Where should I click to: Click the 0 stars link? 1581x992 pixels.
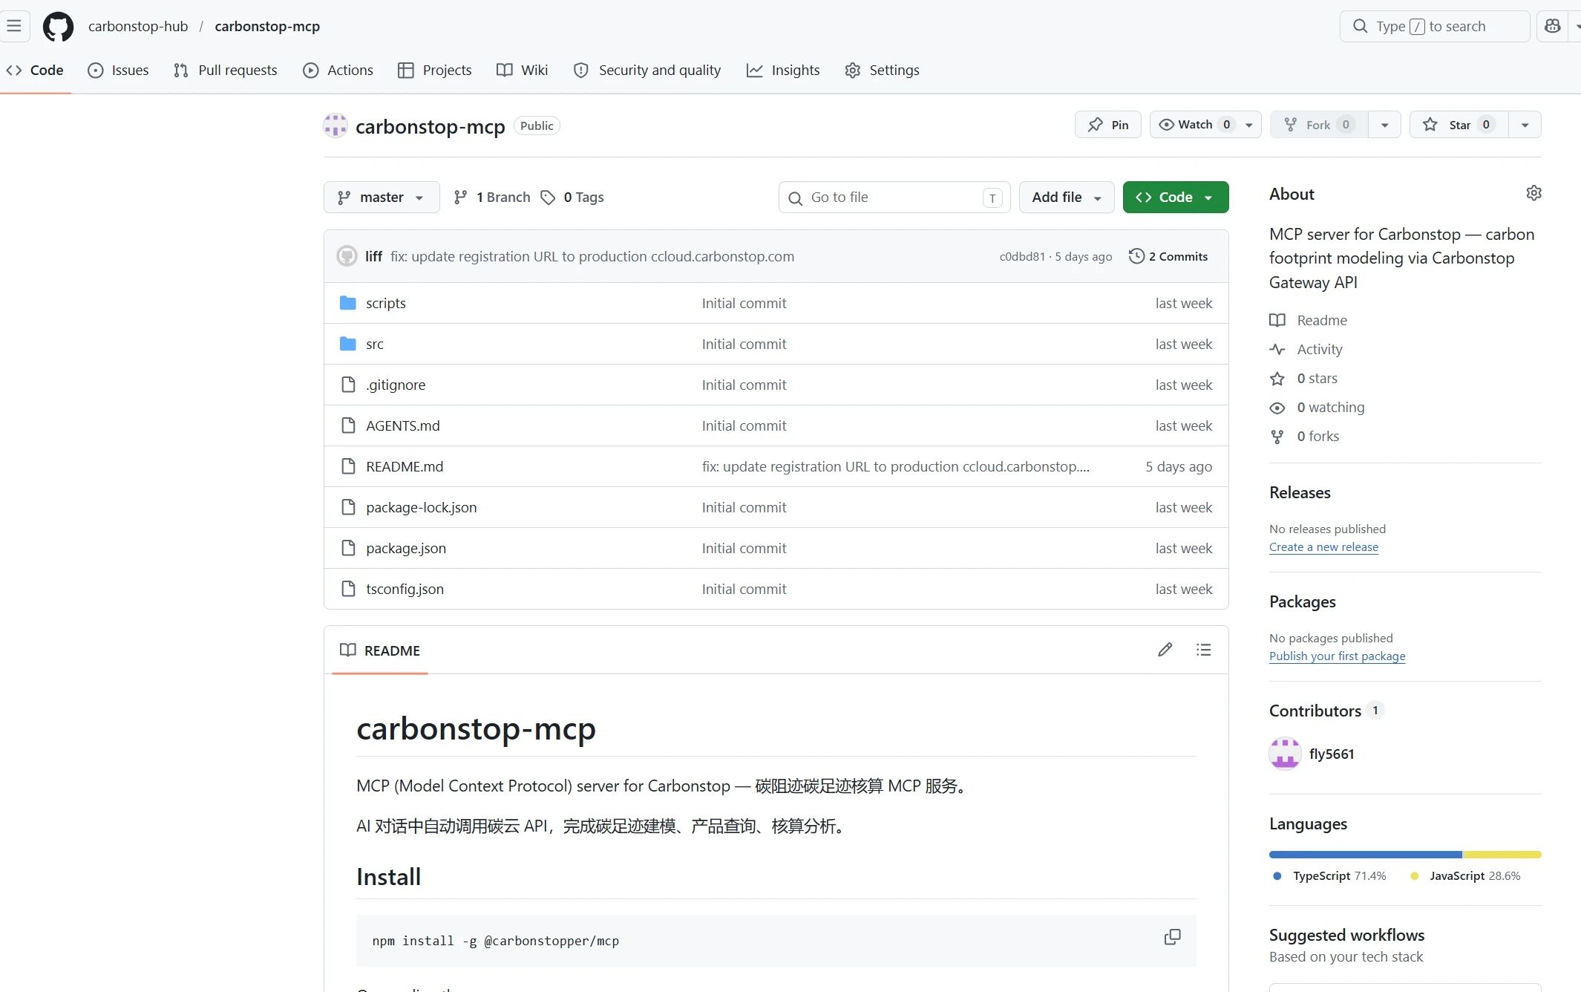[1317, 378]
